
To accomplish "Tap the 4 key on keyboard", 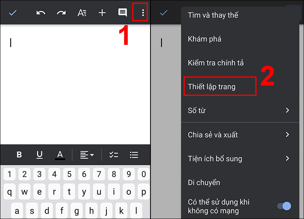I will [54, 174].
